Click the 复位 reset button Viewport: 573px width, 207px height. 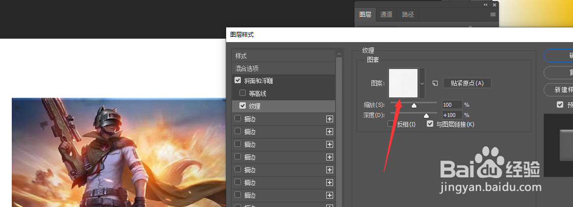coord(559,73)
